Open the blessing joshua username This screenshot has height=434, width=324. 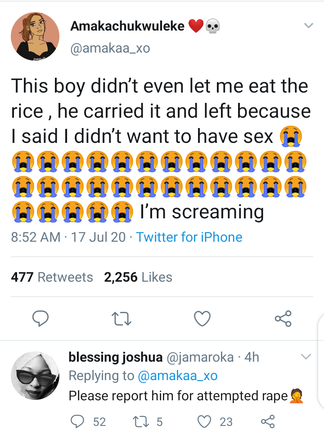(x=115, y=357)
